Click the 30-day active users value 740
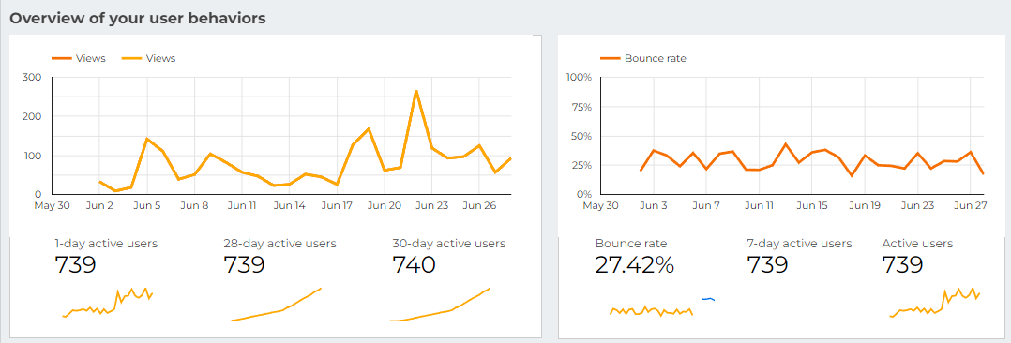Screen dimensions: 1011x343 (x=414, y=265)
